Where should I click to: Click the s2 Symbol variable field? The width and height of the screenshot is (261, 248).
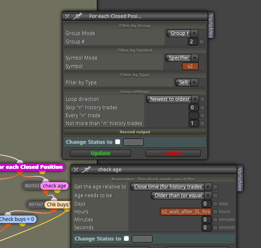pyautogui.click(x=190, y=66)
